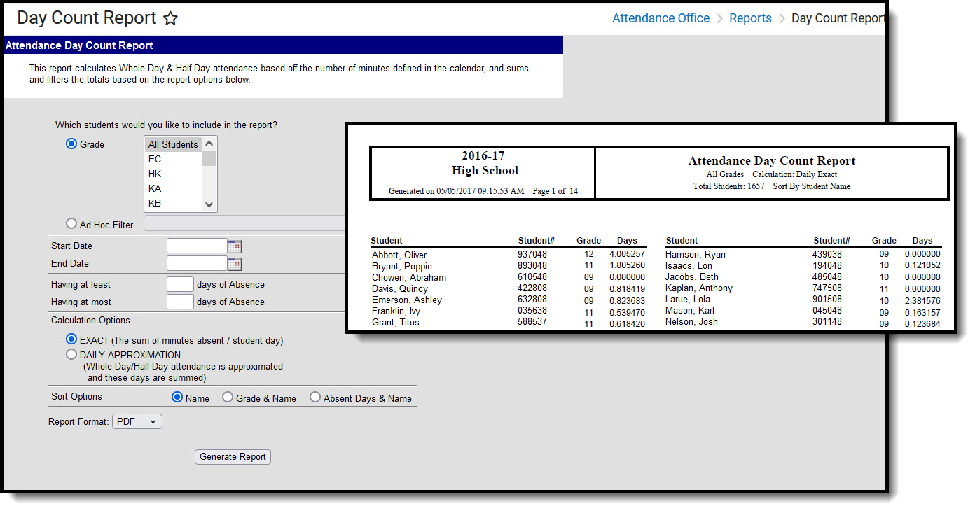
Task: Sort report by Name
Action: tap(177, 398)
